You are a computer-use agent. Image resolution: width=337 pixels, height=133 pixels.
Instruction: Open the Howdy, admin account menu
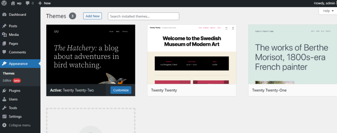click(324, 3)
